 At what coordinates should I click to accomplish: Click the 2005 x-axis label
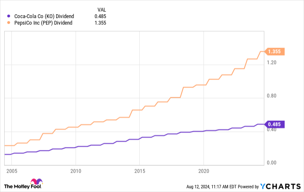11,171
